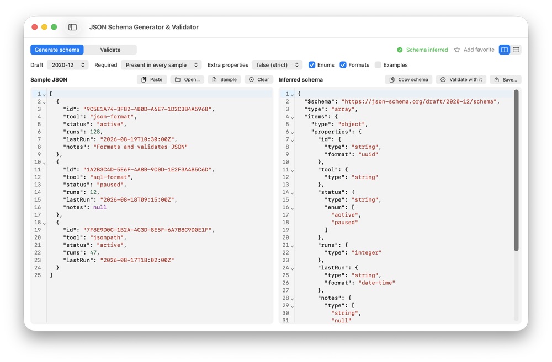Switch to side-by-side split layout icon

[x=505, y=50]
